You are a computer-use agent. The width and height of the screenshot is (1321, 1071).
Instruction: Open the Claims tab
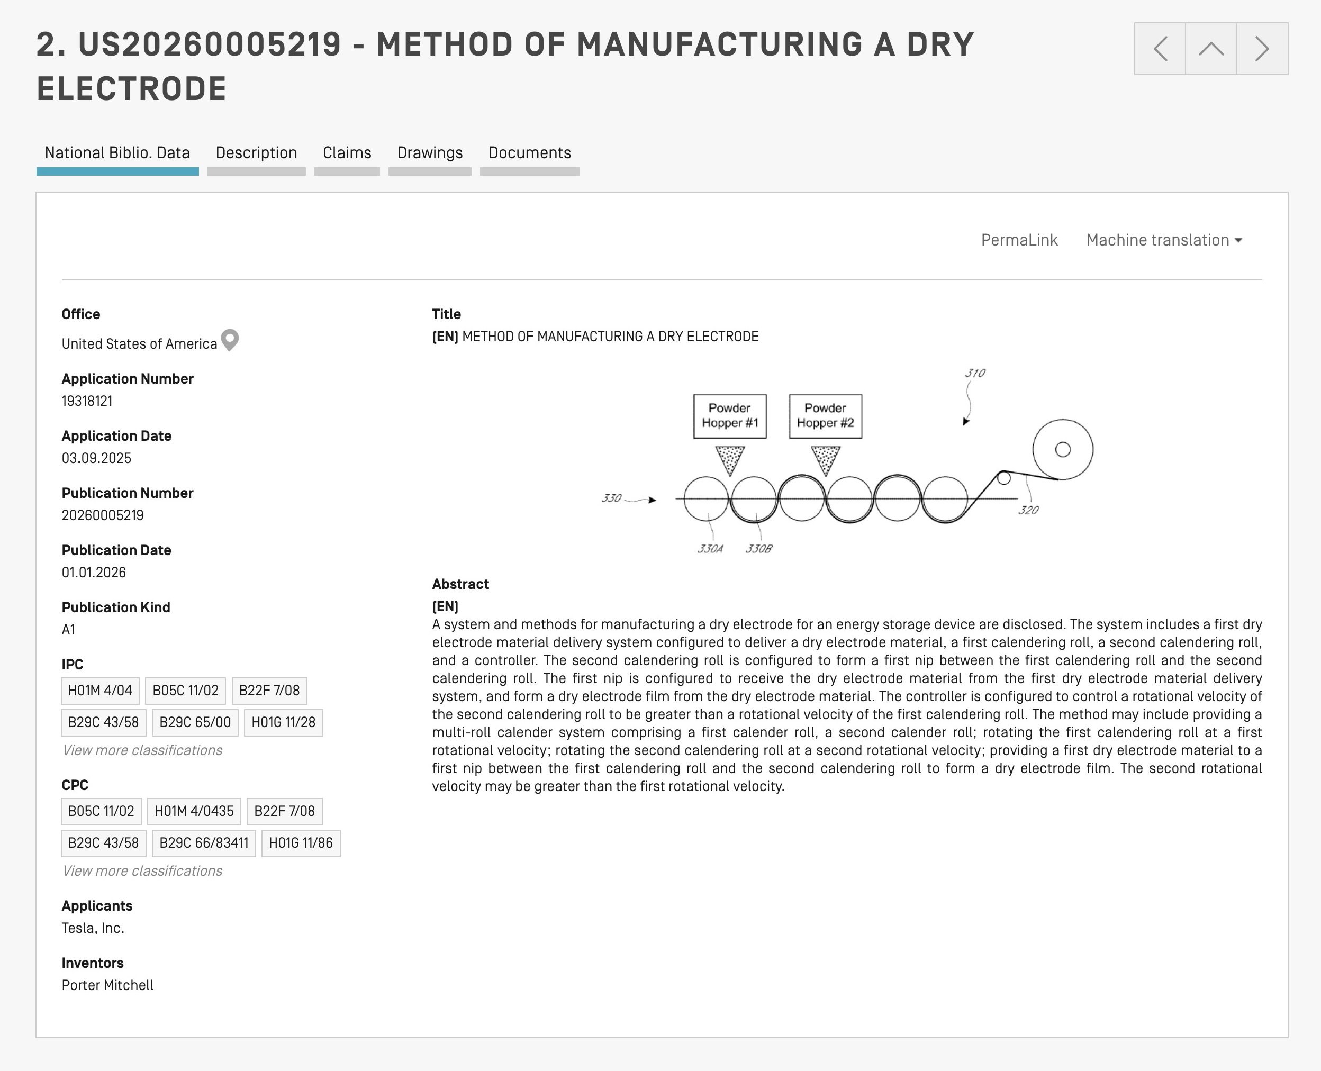pyautogui.click(x=347, y=153)
